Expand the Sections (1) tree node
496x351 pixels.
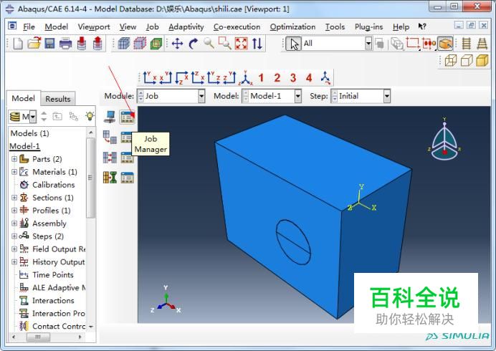(x=14, y=198)
